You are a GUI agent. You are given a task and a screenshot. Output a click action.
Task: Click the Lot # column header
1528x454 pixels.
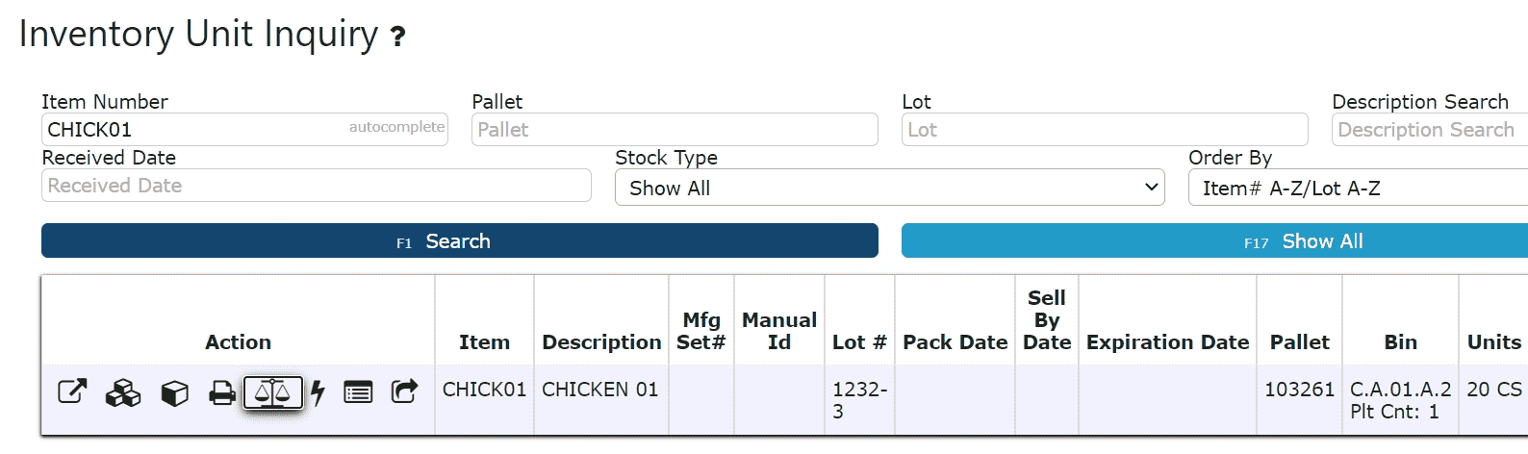(859, 342)
